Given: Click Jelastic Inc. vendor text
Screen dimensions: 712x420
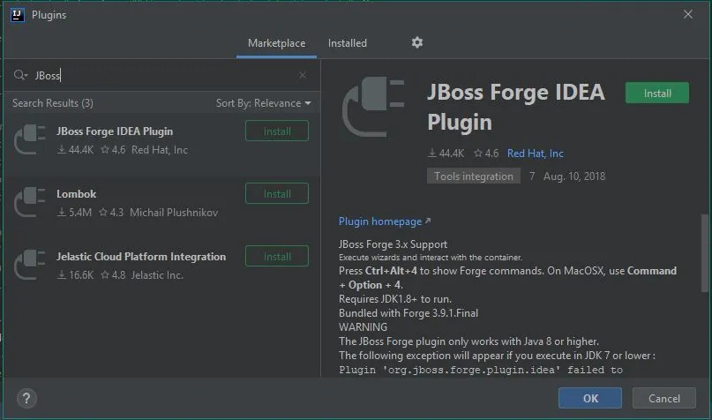Looking at the screenshot, I should (x=157, y=275).
